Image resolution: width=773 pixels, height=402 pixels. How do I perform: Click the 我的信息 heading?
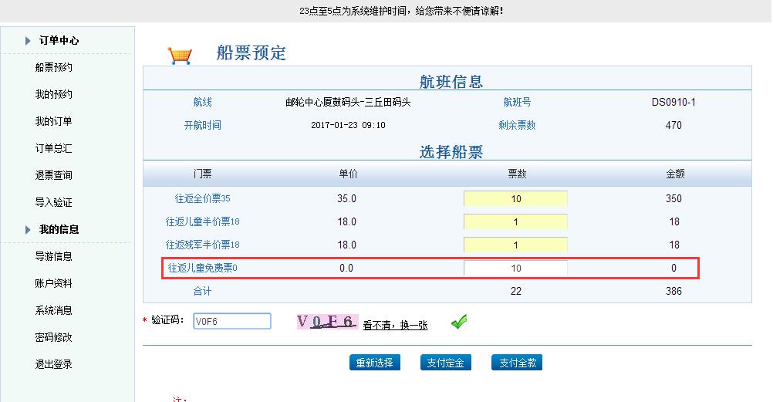(59, 229)
